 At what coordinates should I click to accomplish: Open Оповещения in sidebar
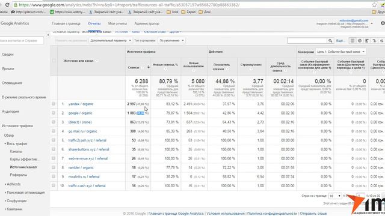pyautogui.click(x=12, y=83)
